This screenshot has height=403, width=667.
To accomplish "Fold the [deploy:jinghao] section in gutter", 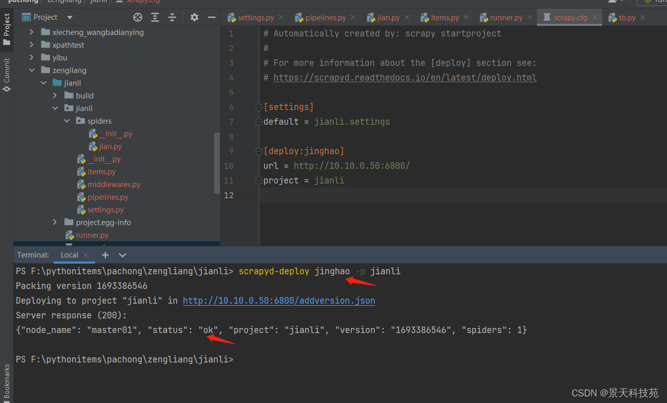I will pyautogui.click(x=259, y=151).
